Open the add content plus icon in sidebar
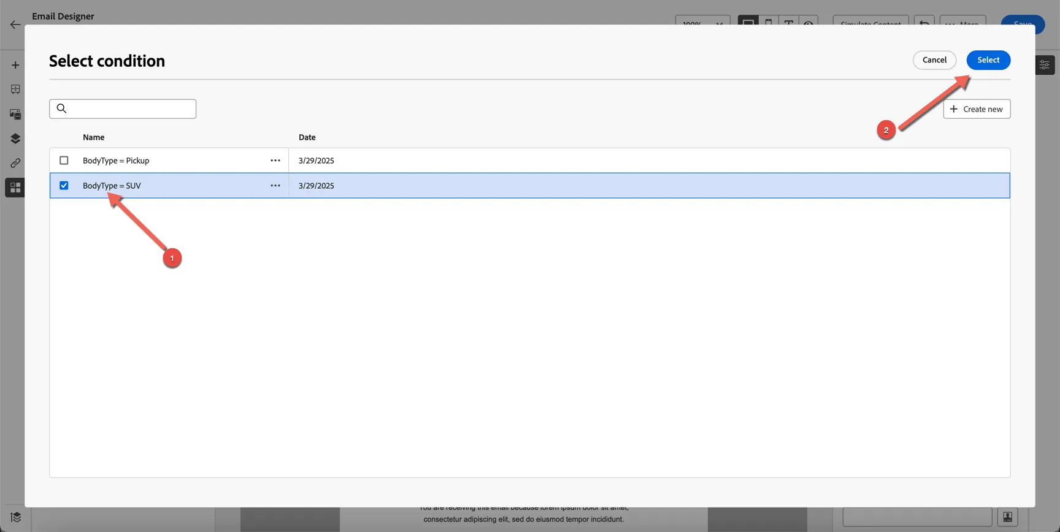This screenshot has width=1060, height=532. click(15, 65)
